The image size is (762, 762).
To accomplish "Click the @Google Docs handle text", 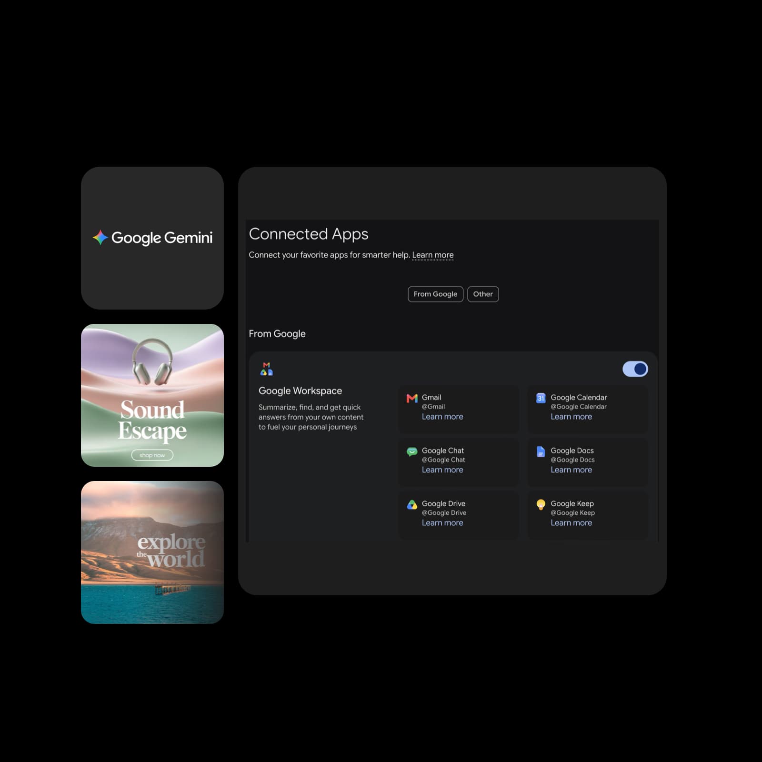I will pos(572,460).
